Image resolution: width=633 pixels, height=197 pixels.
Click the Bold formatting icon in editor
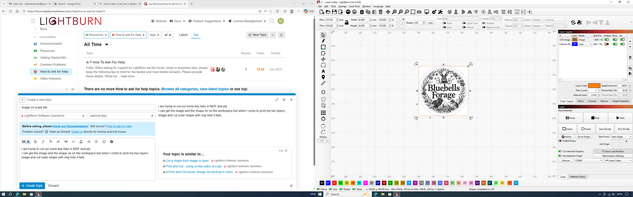tap(36, 142)
